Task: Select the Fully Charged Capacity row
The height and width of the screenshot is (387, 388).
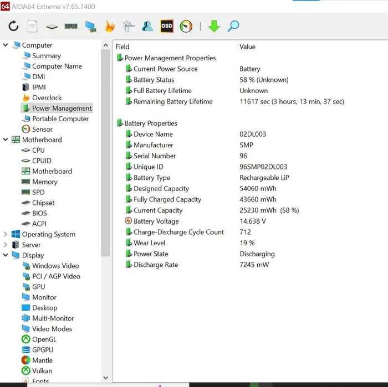Action: tap(251, 199)
